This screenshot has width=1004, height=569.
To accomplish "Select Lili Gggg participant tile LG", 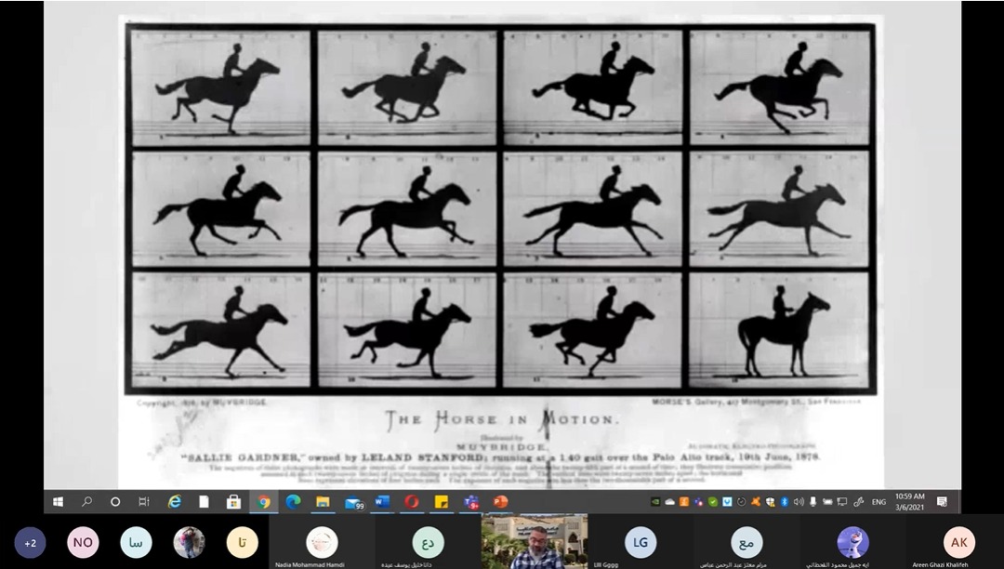I will [641, 541].
